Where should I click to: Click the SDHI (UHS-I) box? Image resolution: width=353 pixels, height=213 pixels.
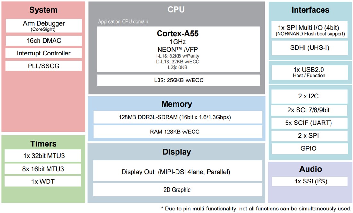pyautogui.click(x=310, y=48)
